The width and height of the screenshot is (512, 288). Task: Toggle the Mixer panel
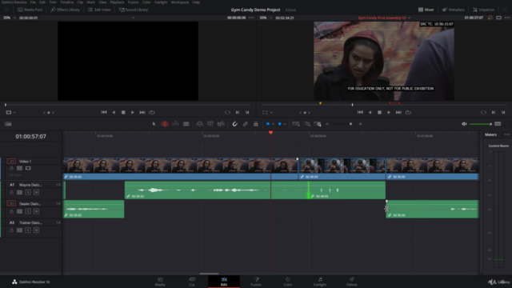click(426, 10)
